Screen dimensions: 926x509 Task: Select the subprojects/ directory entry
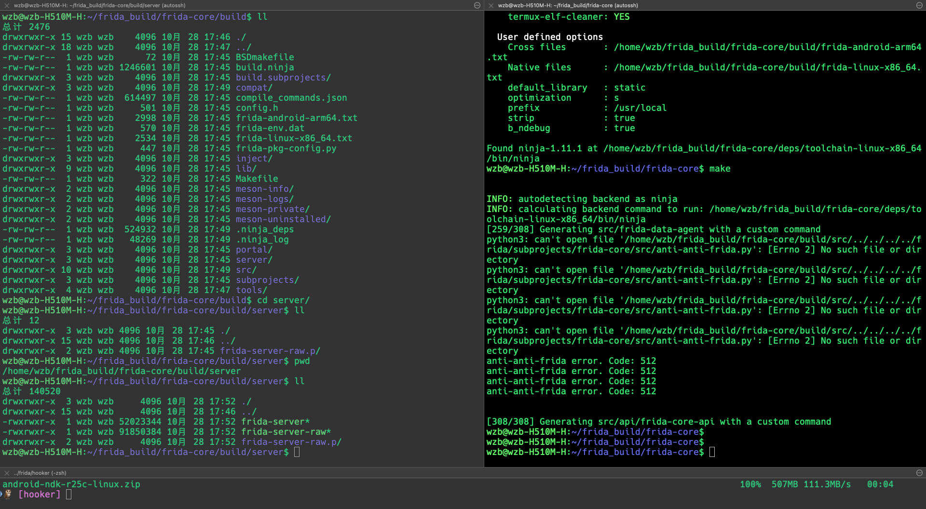267,280
